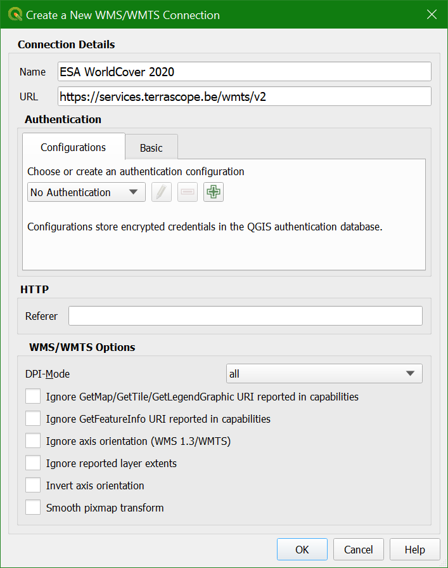
Task: Enable Ignore GetMap/GetTile/GetLegendGraphic URI checkbox
Action: [33, 396]
